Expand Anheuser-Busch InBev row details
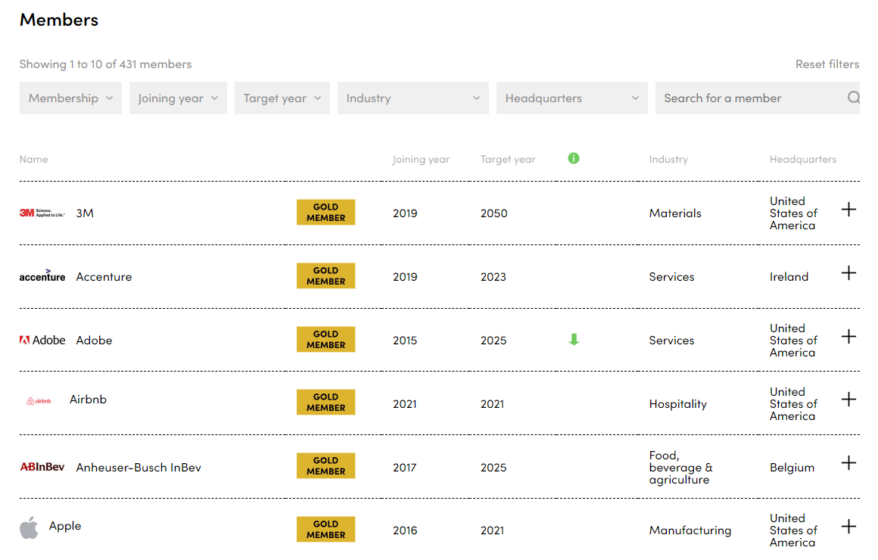 [x=849, y=462]
